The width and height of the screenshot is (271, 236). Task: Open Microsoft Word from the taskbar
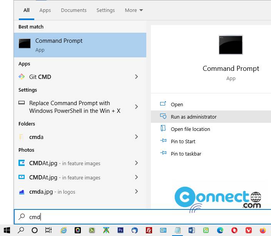[191, 230]
